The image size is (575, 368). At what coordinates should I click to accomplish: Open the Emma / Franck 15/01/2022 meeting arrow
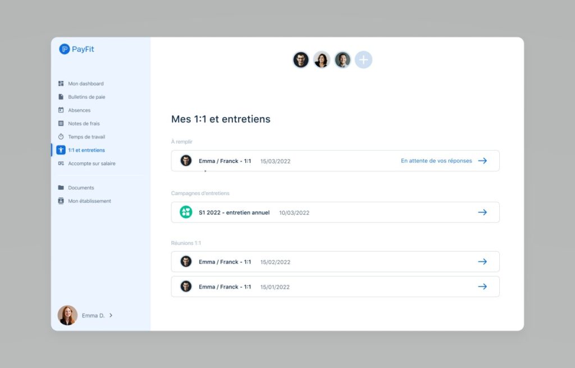pos(482,287)
